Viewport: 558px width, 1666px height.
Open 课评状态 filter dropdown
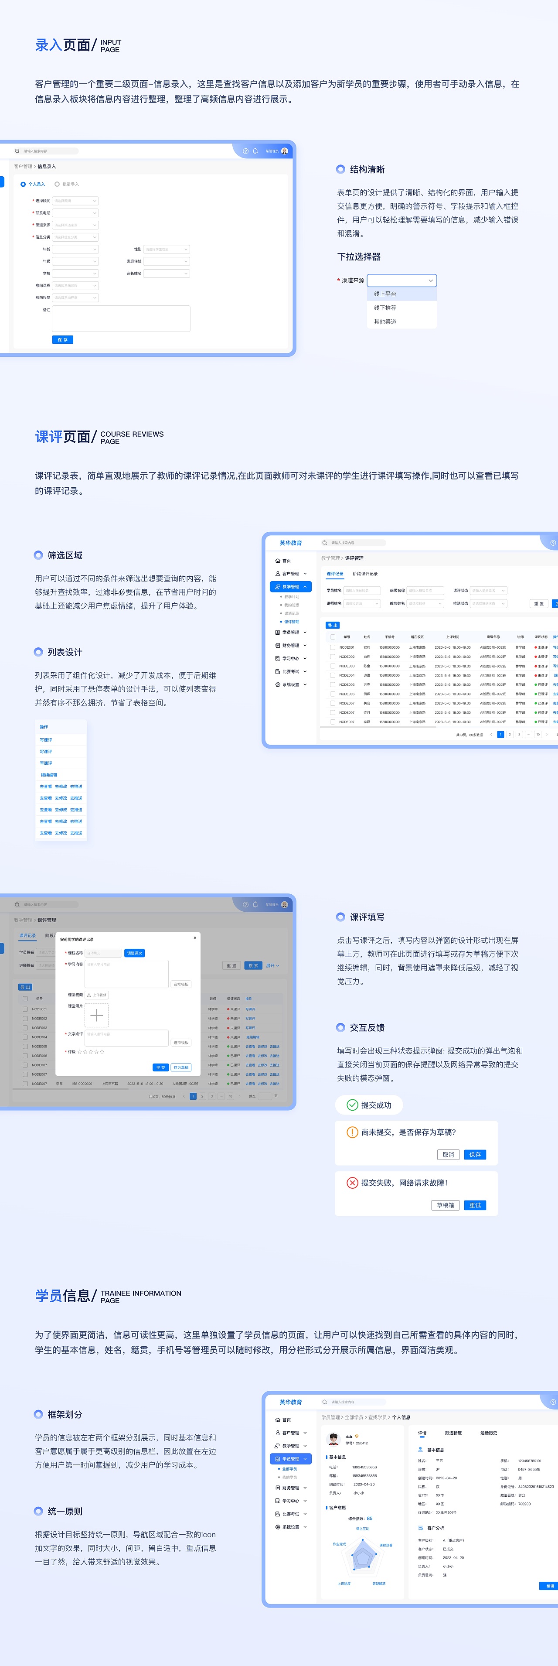tap(489, 591)
